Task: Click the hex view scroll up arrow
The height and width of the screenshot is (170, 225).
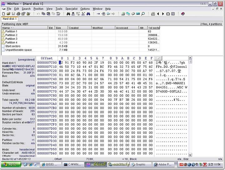Action: pyautogui.click(x=190, y=58)
